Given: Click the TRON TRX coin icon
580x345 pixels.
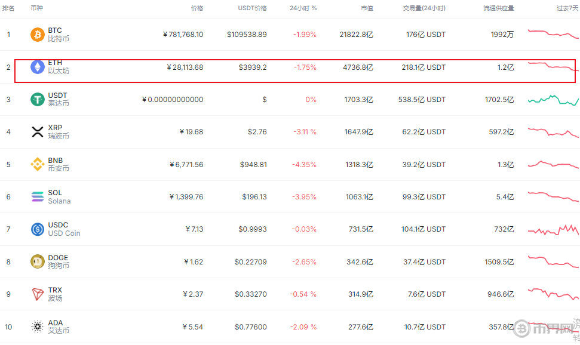Looking at the screenshot, I should coord(38,294).
